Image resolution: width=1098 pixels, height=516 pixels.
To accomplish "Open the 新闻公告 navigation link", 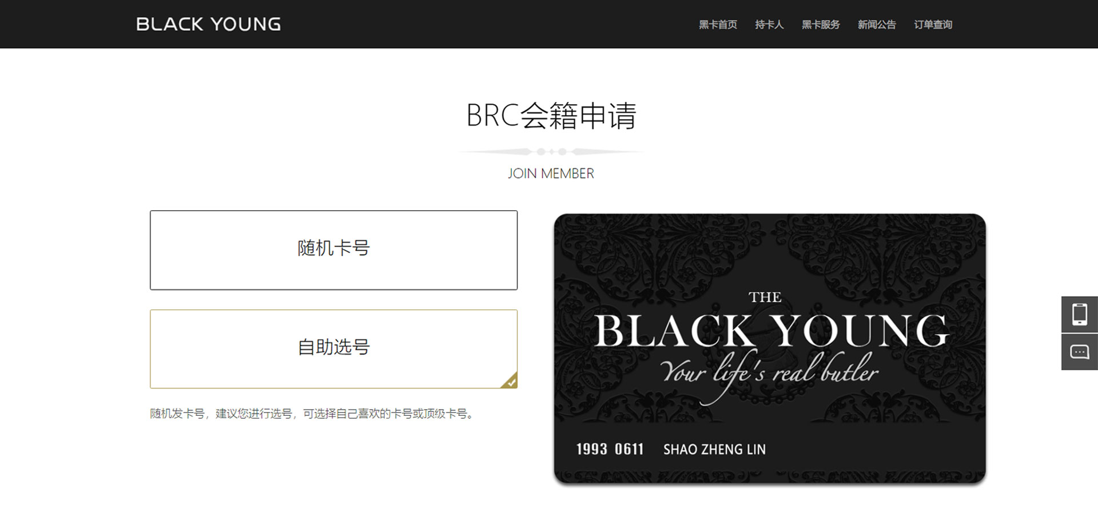I will (877, 25).
